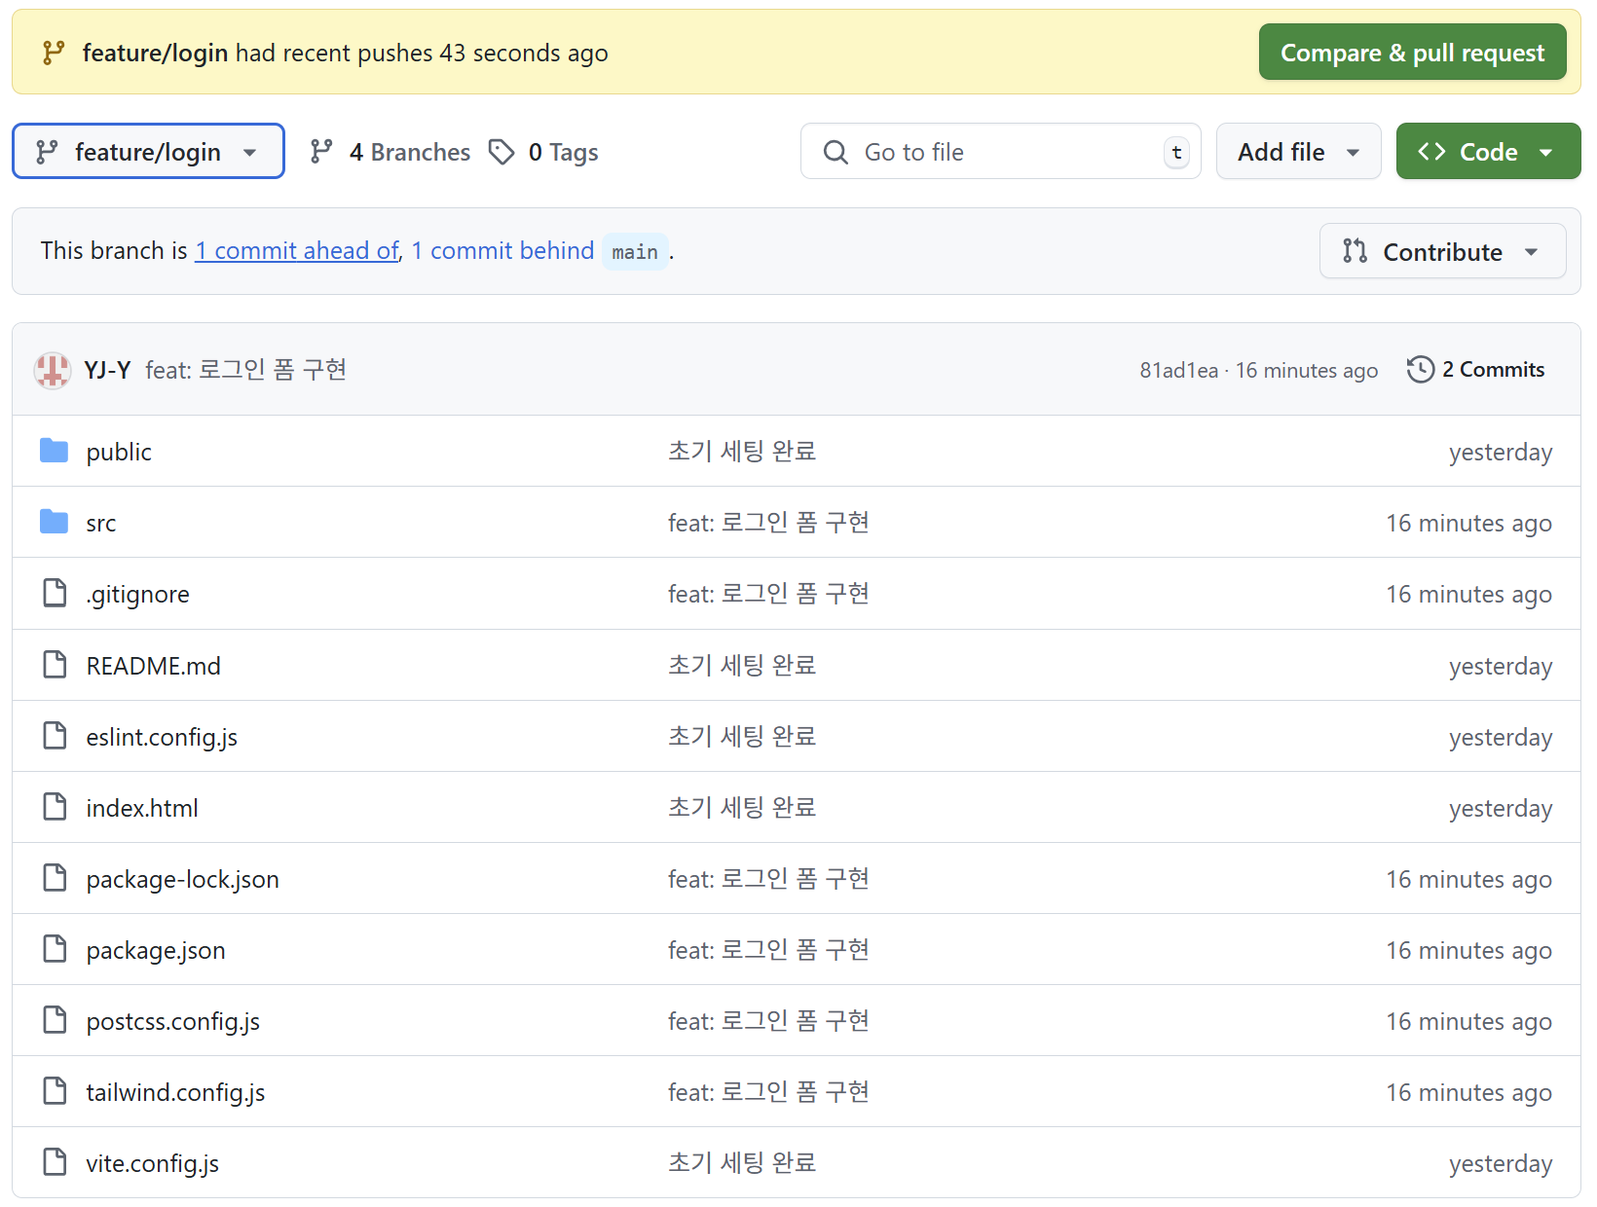The height and width of the screenshot is (1207, 1597).
Task: Open the commit message on the README.md row
Action: click(x=742, y=665)
